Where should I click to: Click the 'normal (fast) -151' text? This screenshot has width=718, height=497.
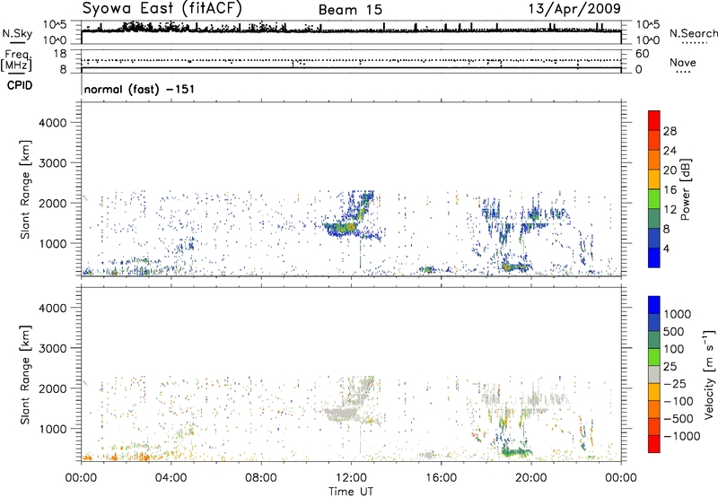139,89
